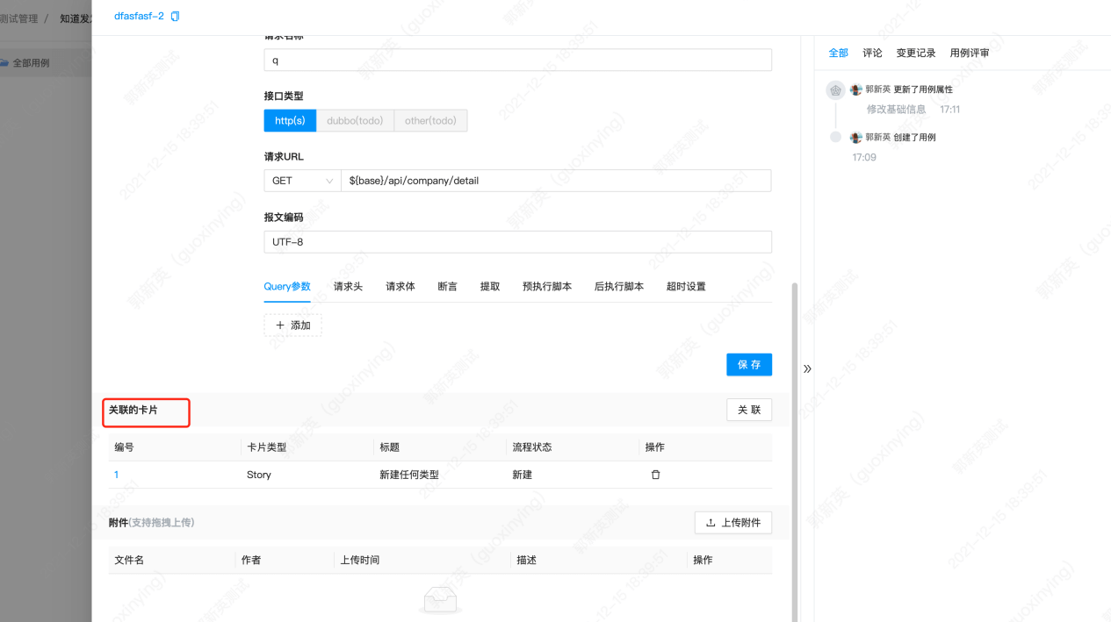Select the folder icon next to 全部用例

tap(6, 62)
